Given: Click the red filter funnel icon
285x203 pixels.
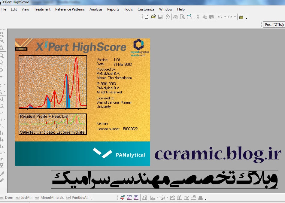Looking at the screenshot, I should [x=122, y=198].
